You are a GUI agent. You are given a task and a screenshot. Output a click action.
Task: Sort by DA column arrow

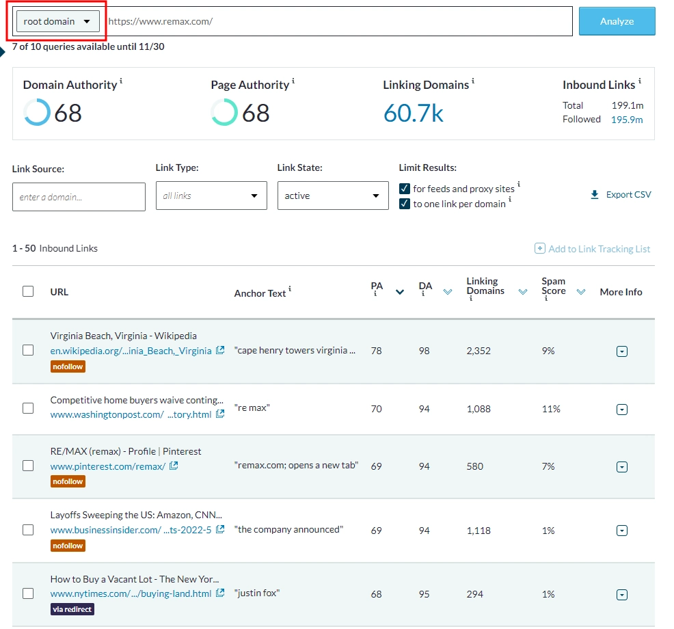click(x=448, y=292)
